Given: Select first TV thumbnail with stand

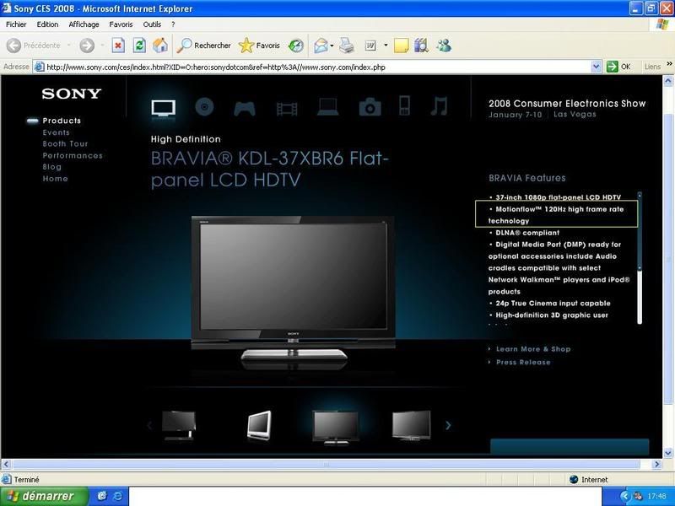Looking at the screenshot, I should 179,425.
